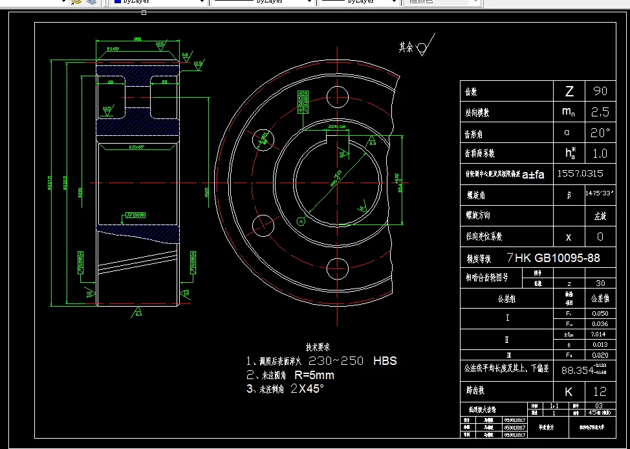
Task: Click the "螺旋方向" row label
Action: 479,216
